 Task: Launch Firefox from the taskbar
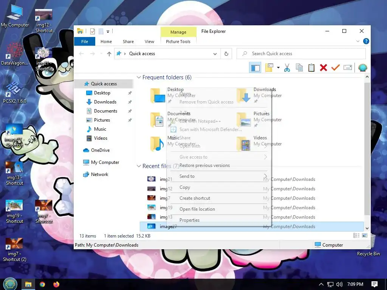(x=56, y=284)
